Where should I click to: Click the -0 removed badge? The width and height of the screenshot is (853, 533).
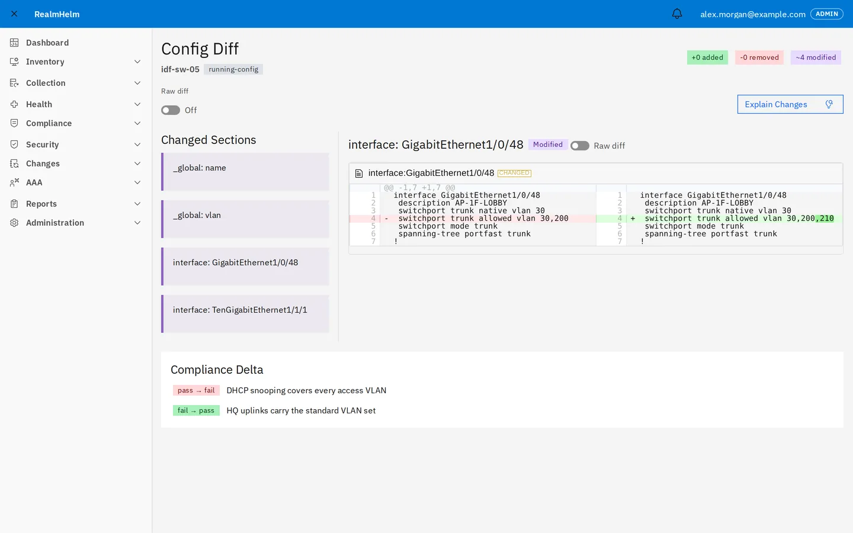click(759, 57)
